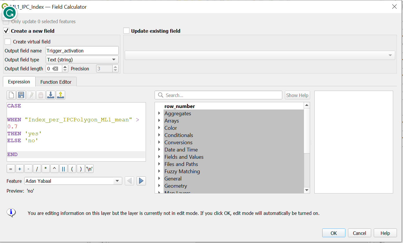Save the expression with the floppy disk icon
The image size is (403, 243).
coord(21,95)
